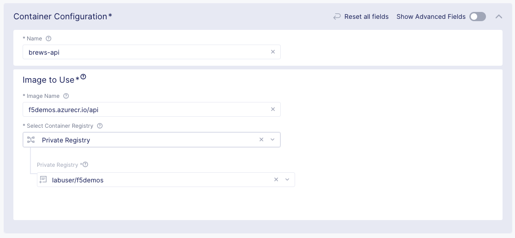The height and width of the screenshot is (238, 515).
Task: Open help icon beside Image to Use heading
Action: tap(83, 78)
